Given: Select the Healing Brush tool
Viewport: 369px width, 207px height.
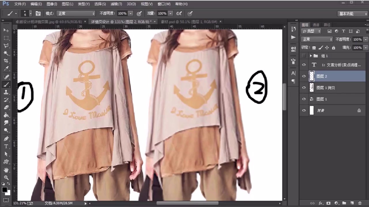Looking at the screenshot, I should [6, 77].
